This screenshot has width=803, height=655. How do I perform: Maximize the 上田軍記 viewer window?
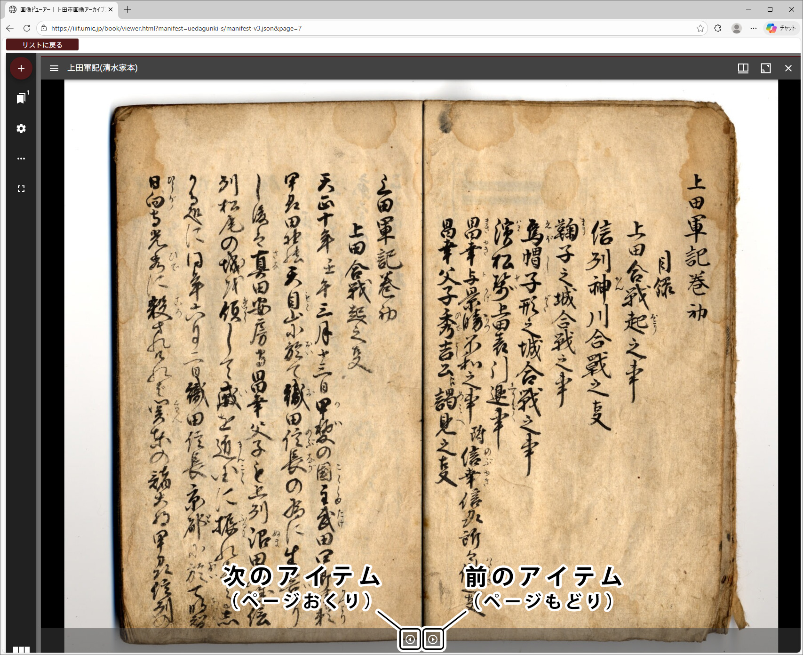(765, 68)
